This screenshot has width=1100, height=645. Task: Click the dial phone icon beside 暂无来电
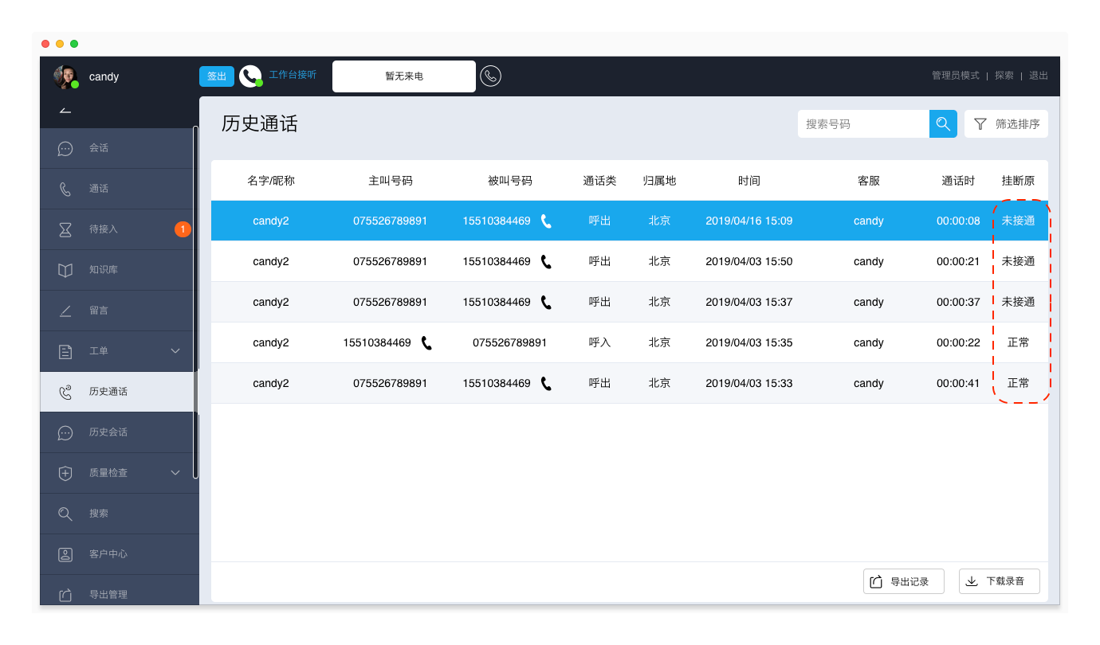click(x=491, y=76)
